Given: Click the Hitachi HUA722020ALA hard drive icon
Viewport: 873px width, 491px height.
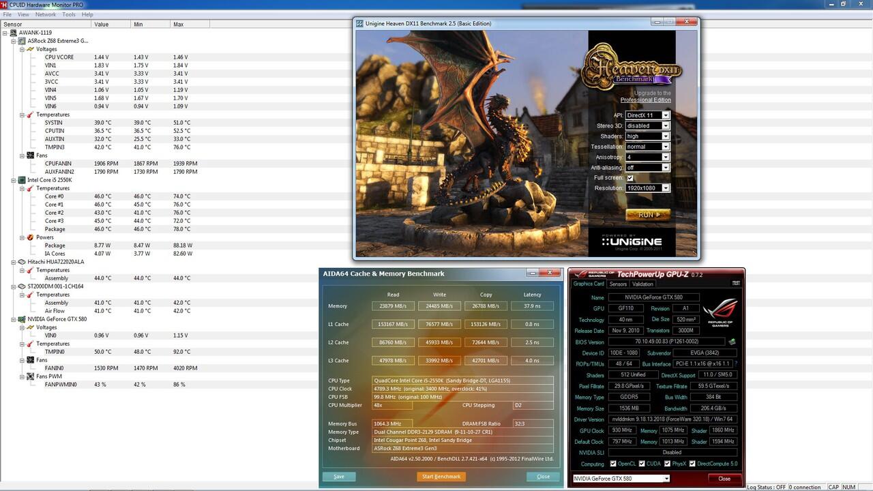Looking at the screenshot, I should (x=22, y=262).
